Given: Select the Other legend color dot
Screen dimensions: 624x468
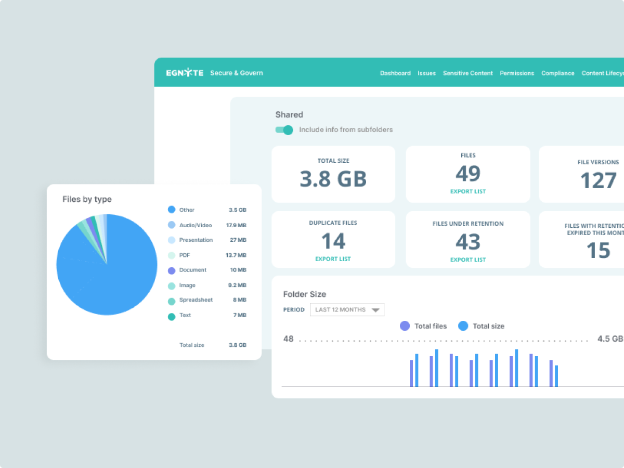Looking at the screenshot, I should (x=172, y=210).
